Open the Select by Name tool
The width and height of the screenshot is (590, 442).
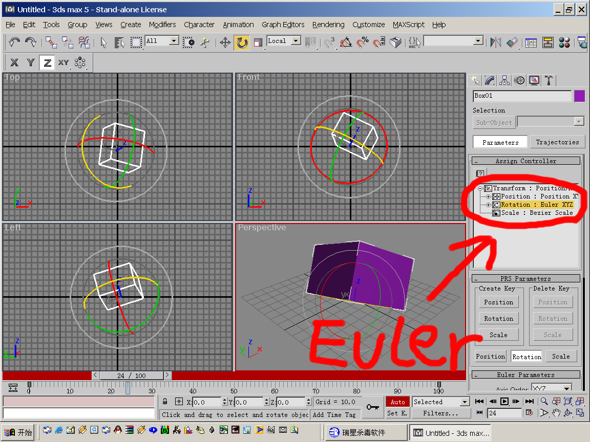(x=120, y=42)
